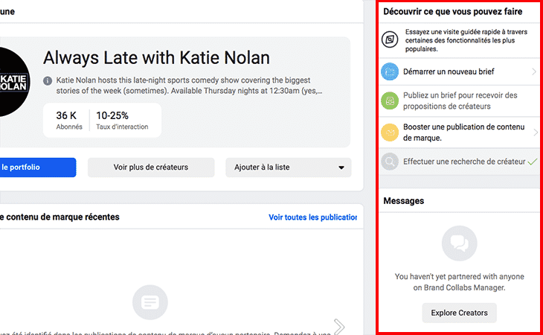Click the green checkmark on creator search

531,161
